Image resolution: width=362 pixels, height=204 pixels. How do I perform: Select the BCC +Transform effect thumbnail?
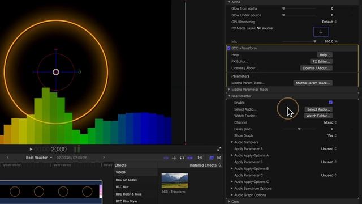point(175,180)
